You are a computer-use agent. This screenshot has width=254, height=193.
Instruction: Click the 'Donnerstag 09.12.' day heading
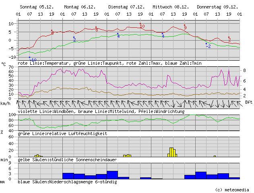click(x=217, y=7)
